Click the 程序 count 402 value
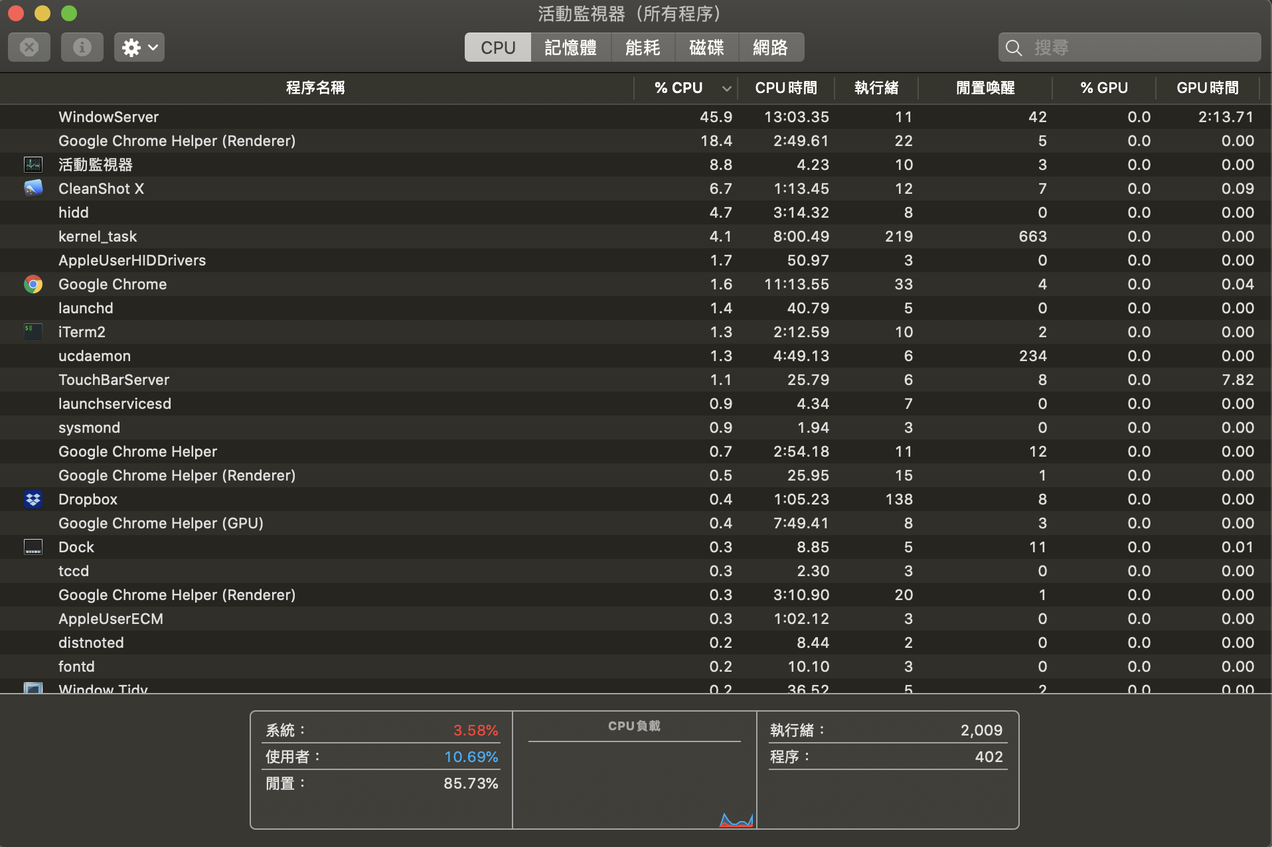The height and width of the screenshot is (847, 1272). (x=989, y=757)
